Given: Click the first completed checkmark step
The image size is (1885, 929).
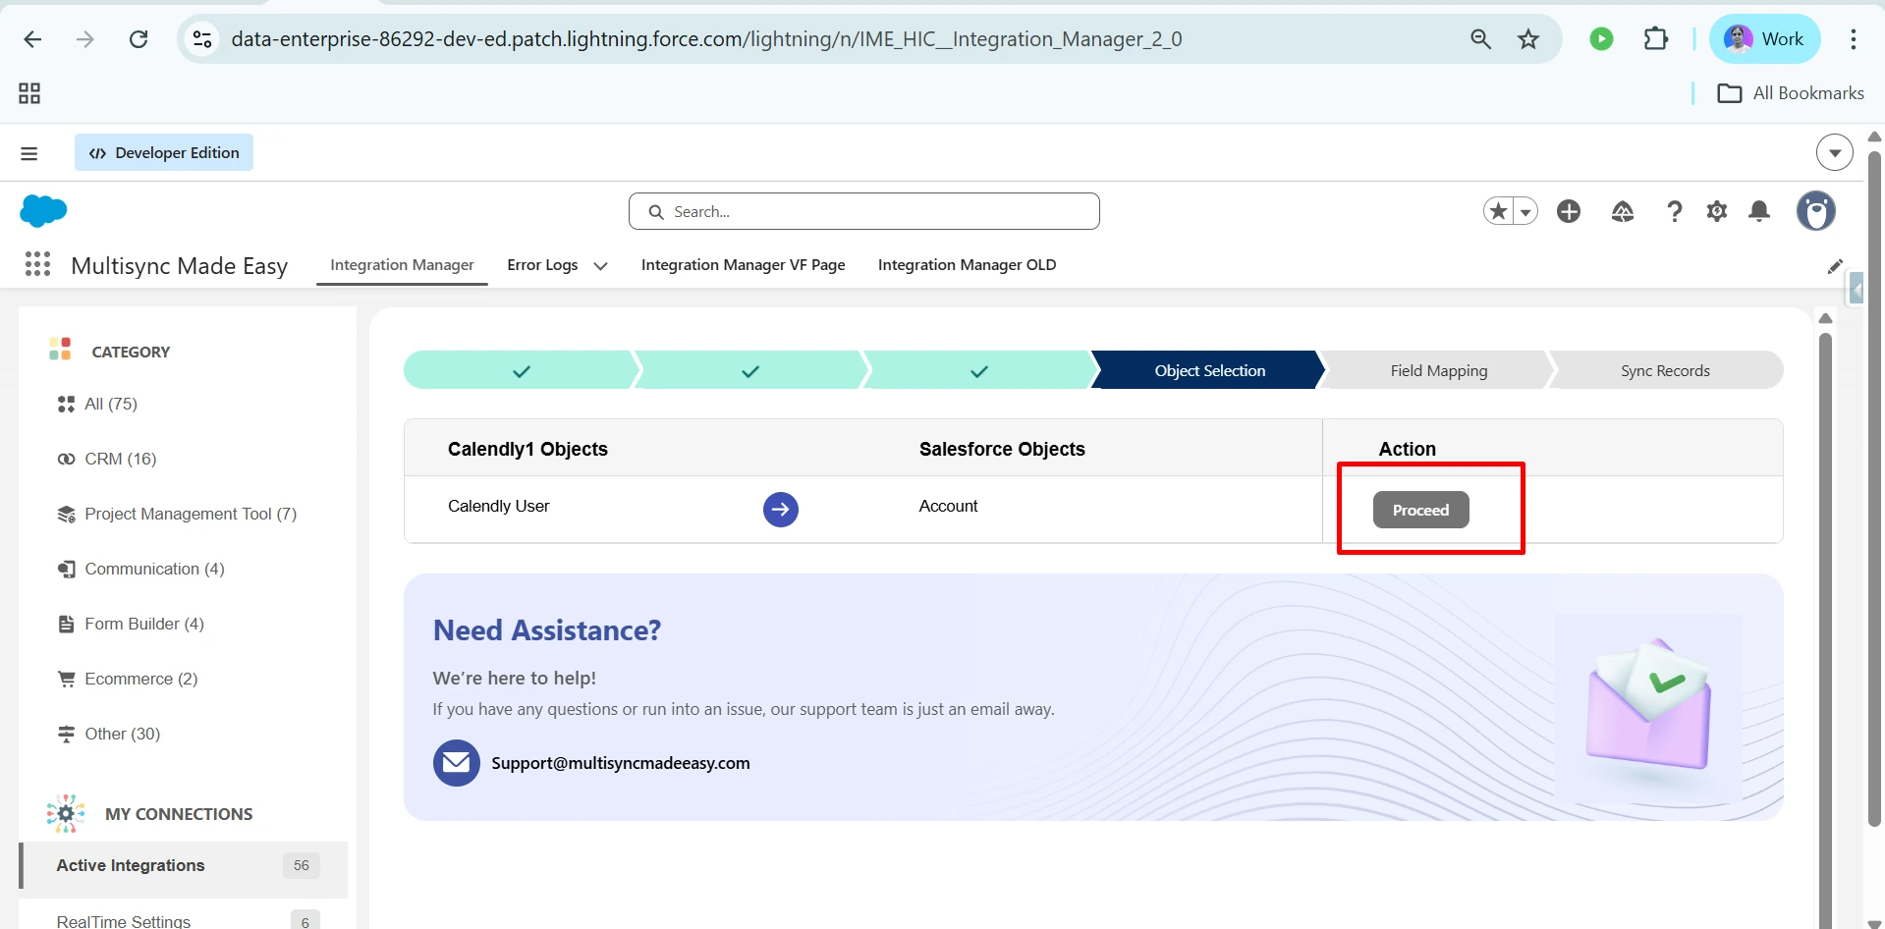Looking at the screenshot, I should coord(521,370).
